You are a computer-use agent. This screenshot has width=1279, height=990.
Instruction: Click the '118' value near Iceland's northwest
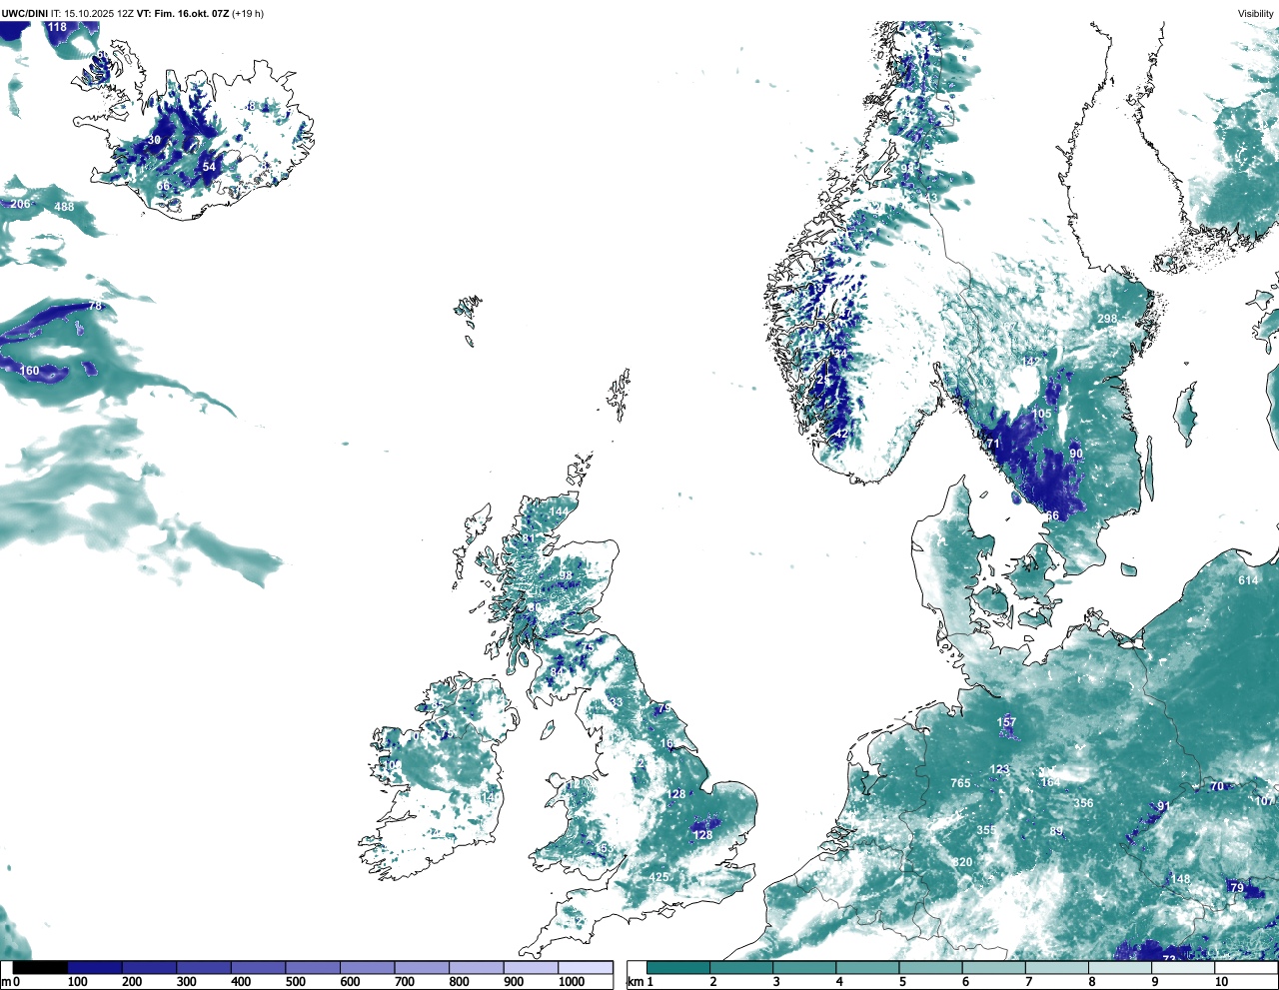(x=58, y=27)
